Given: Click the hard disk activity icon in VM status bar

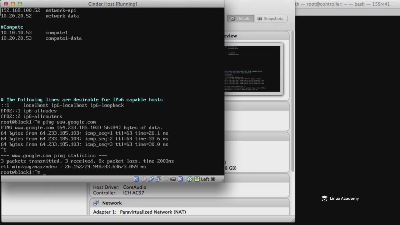Looking at the screenshot, I should (136, 179).
